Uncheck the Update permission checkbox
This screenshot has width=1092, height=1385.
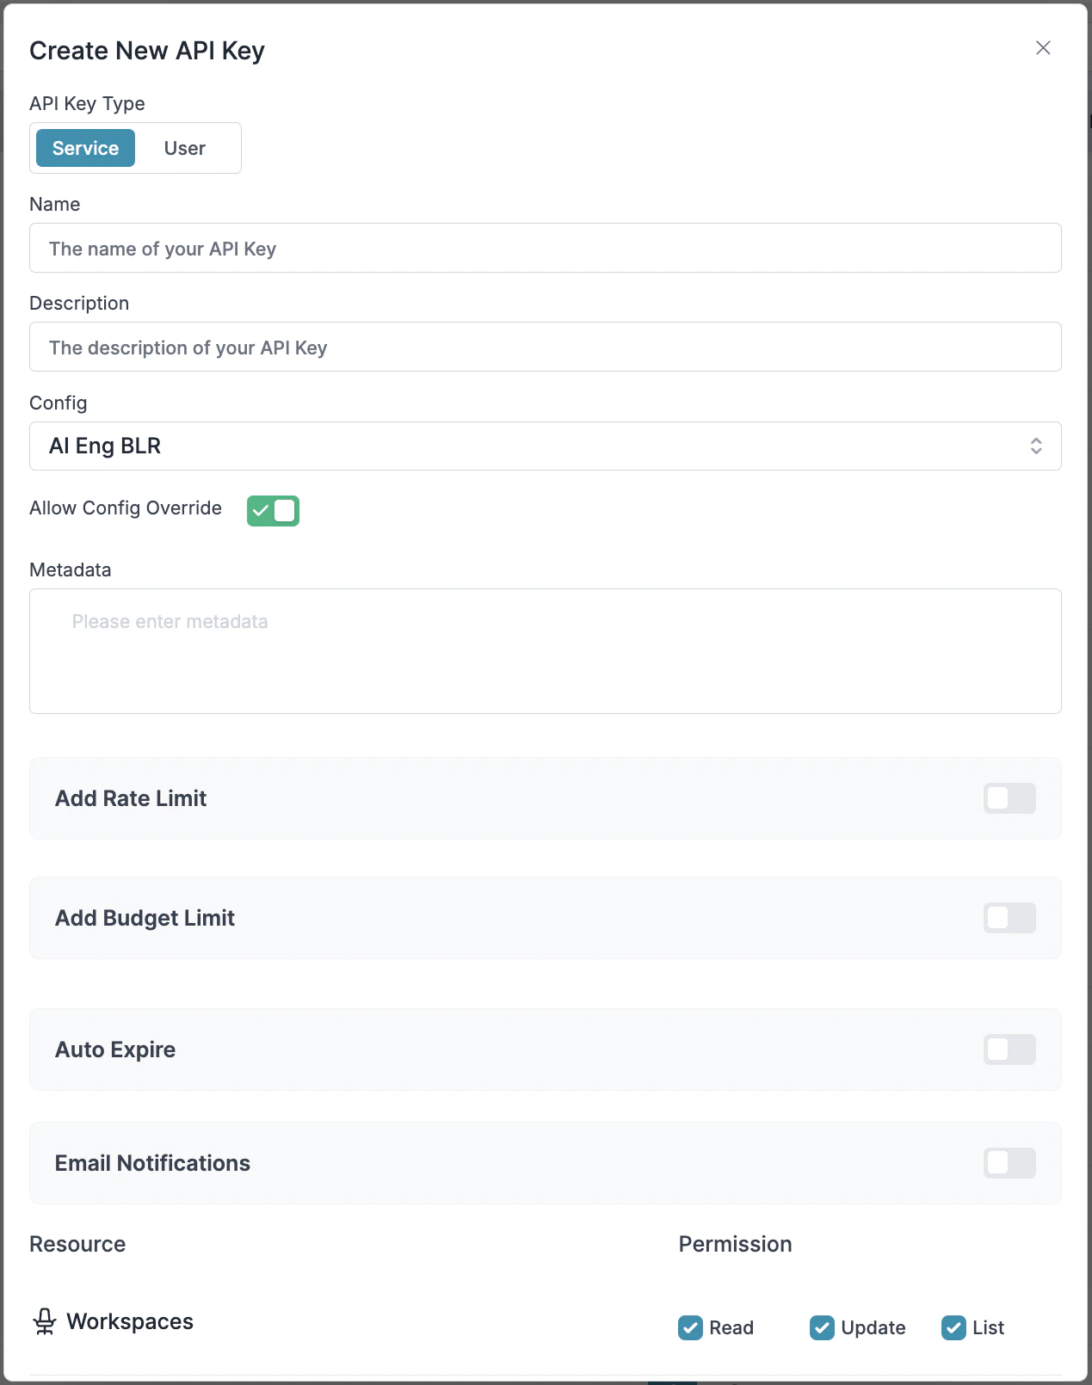point(822,1327)
